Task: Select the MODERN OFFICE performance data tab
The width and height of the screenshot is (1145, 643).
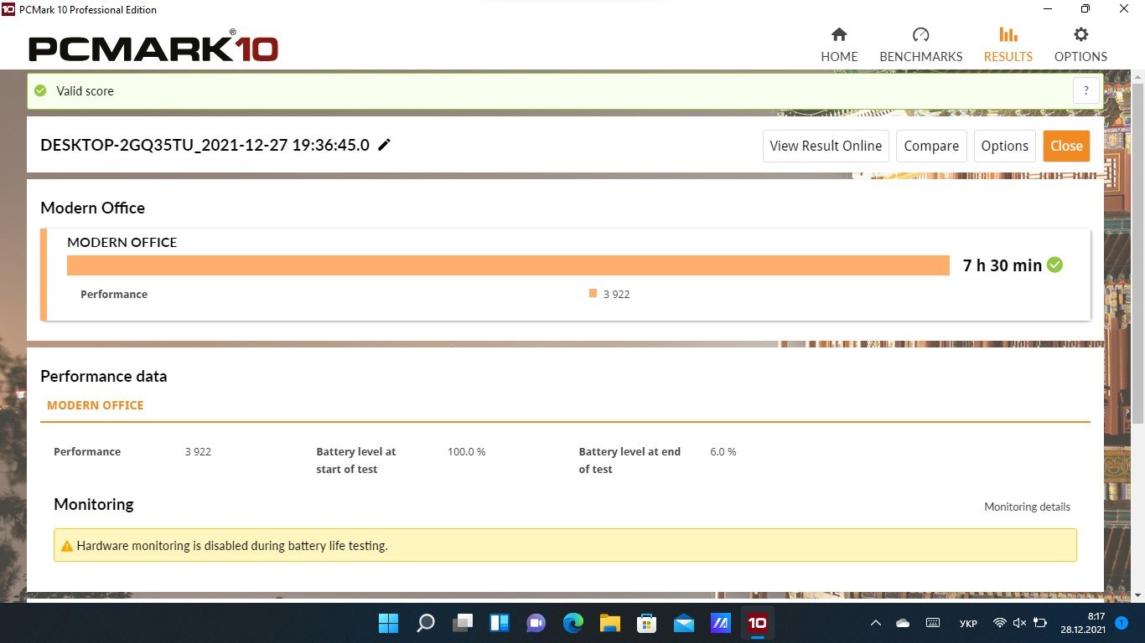Action: (x=96, y=405)
